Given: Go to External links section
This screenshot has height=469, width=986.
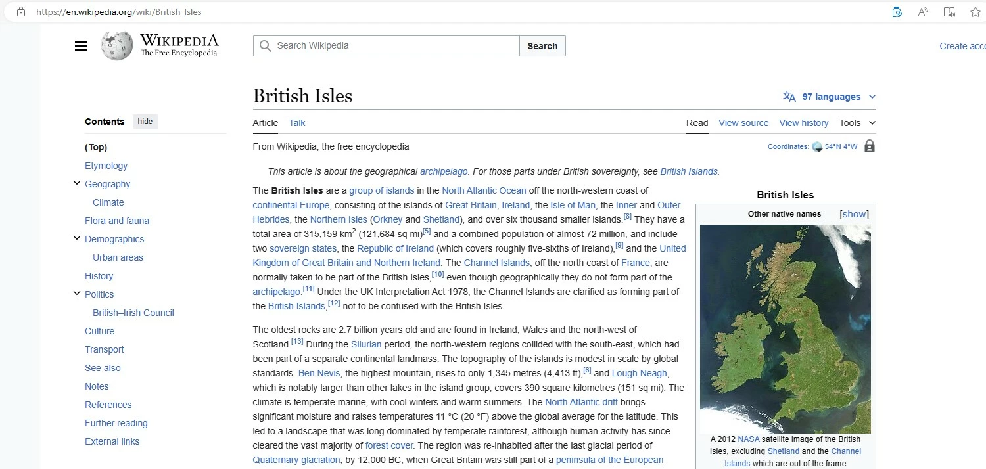Looking at the screenshot, I should pyautogui.click(x=112, y=441).
